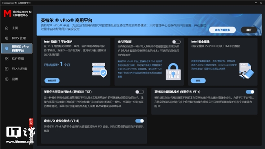Click the home icon beside 主页
This screenshot has height=149, width=265.
pos(7,28)
